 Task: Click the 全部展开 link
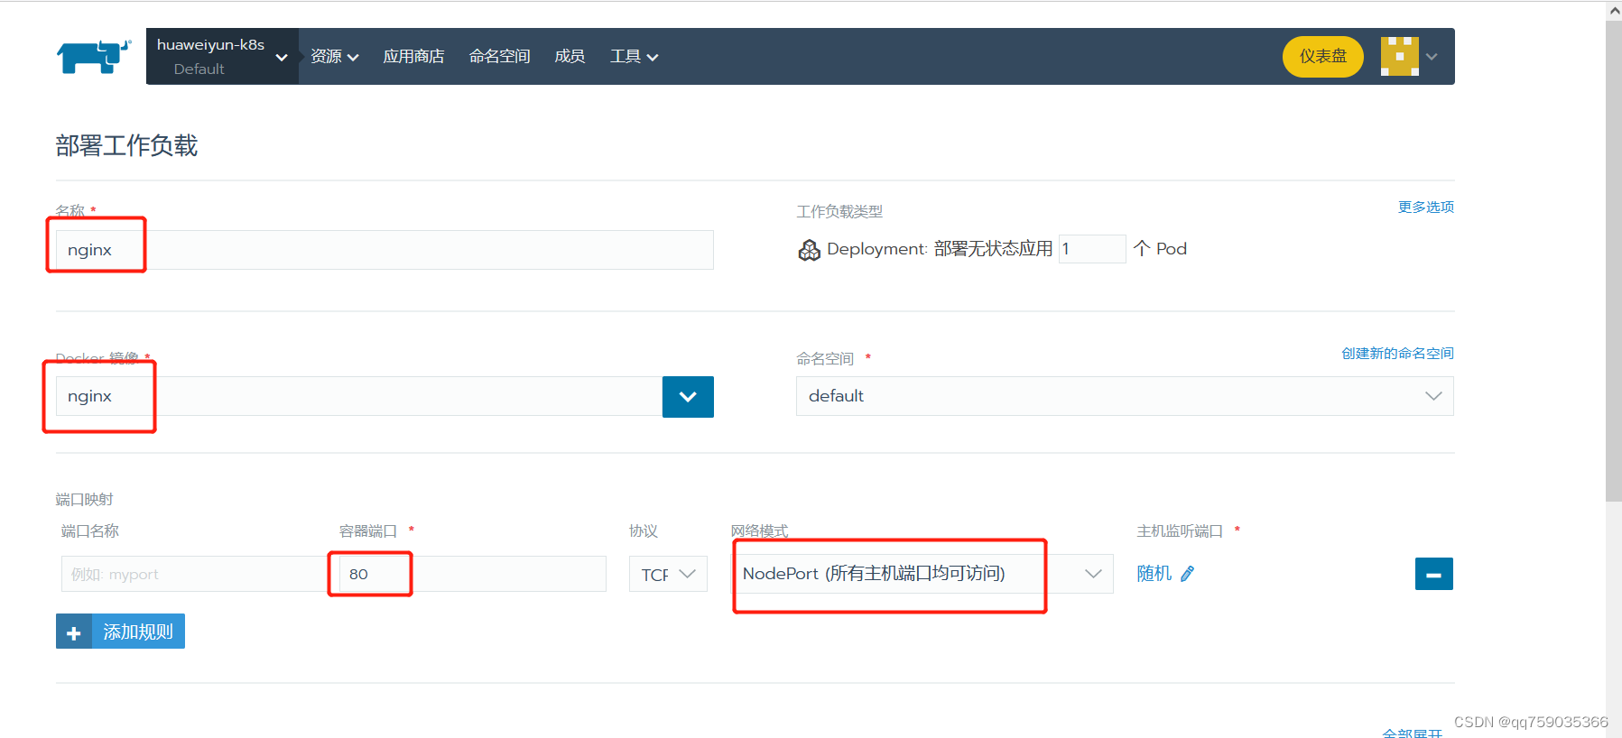(x=1412, y=733)
